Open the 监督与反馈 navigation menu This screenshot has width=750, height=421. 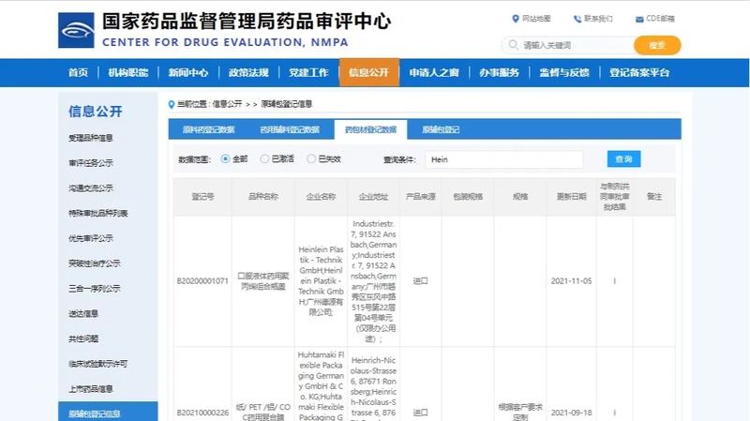(x=563, y=73)
